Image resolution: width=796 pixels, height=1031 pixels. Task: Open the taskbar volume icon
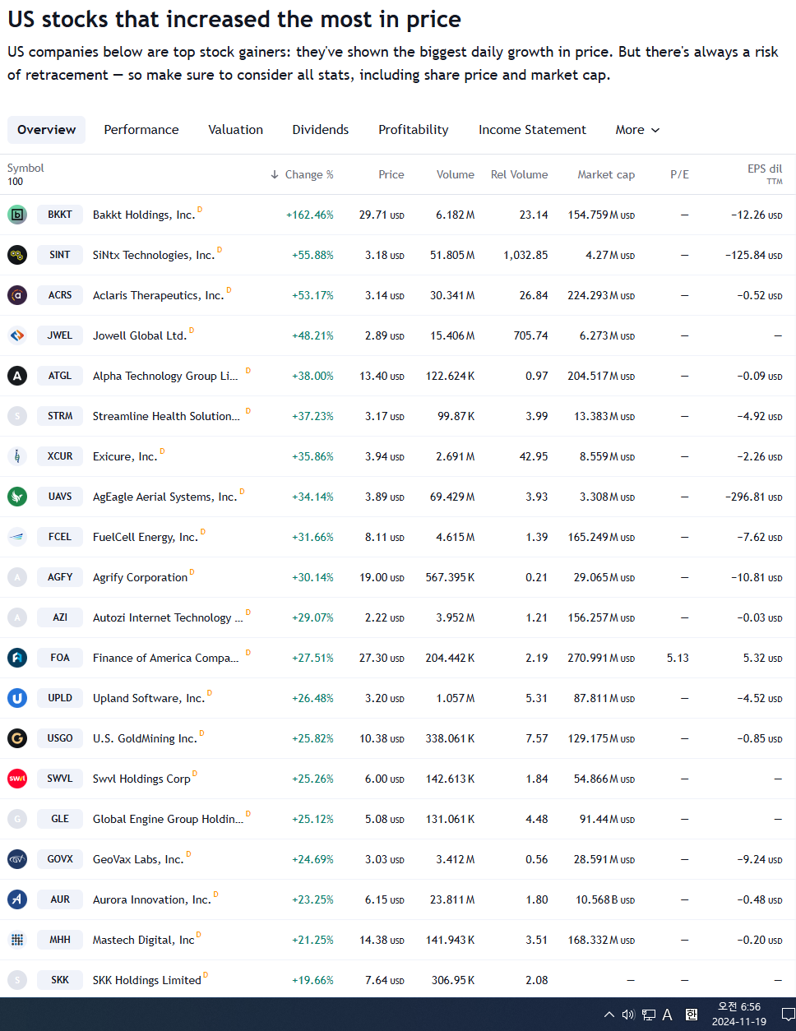pyautogui.click(x=629, y=1015)
